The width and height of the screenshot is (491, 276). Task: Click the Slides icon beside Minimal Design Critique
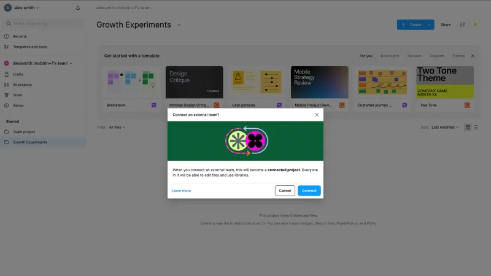(x=217, y=105)
